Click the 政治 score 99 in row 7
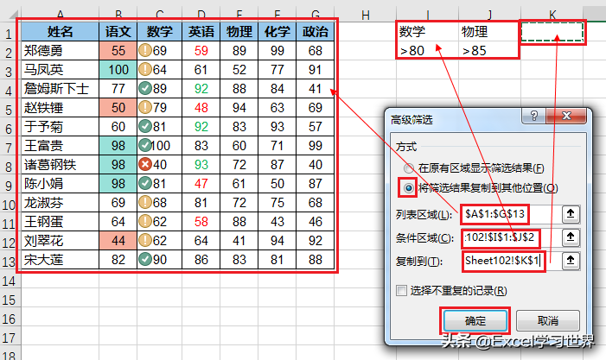The width and height of the screenshot is (606, 360). (x=316, y=145)
